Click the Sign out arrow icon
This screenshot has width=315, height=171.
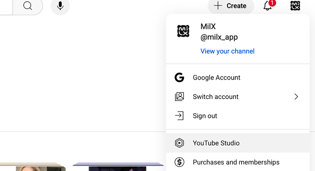click(x=179, y=116)
